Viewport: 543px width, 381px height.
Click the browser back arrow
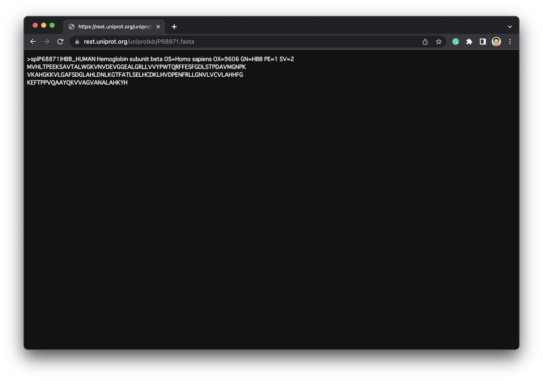[x=33, y=42]
